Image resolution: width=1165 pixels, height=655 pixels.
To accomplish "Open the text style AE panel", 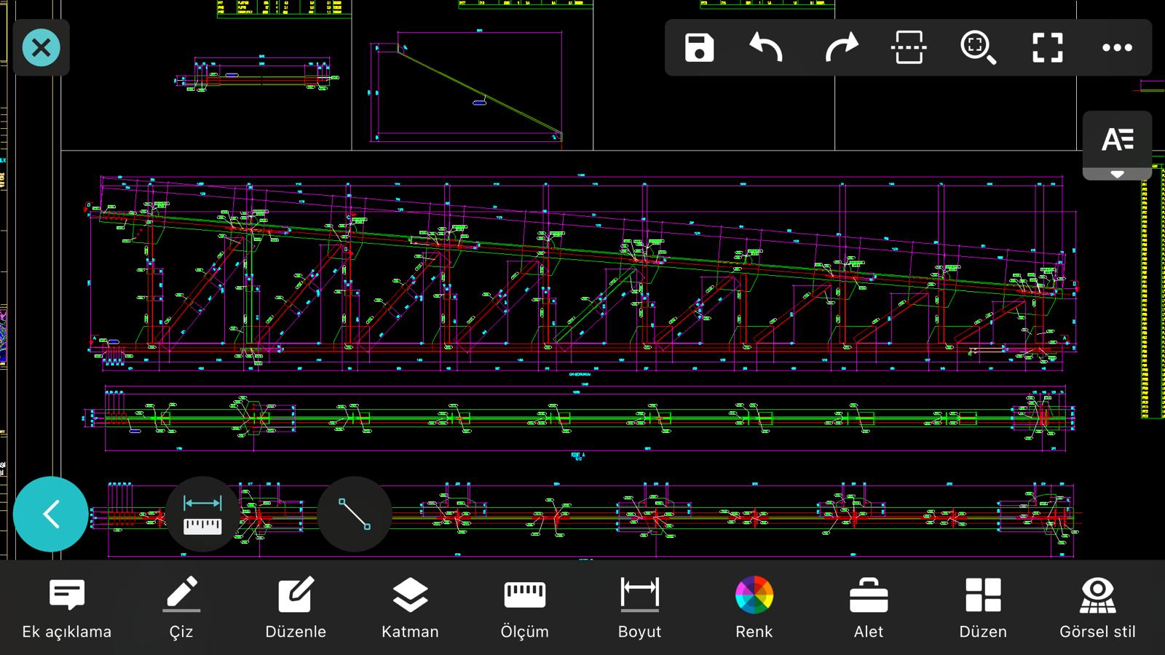I will [1117, 139].
